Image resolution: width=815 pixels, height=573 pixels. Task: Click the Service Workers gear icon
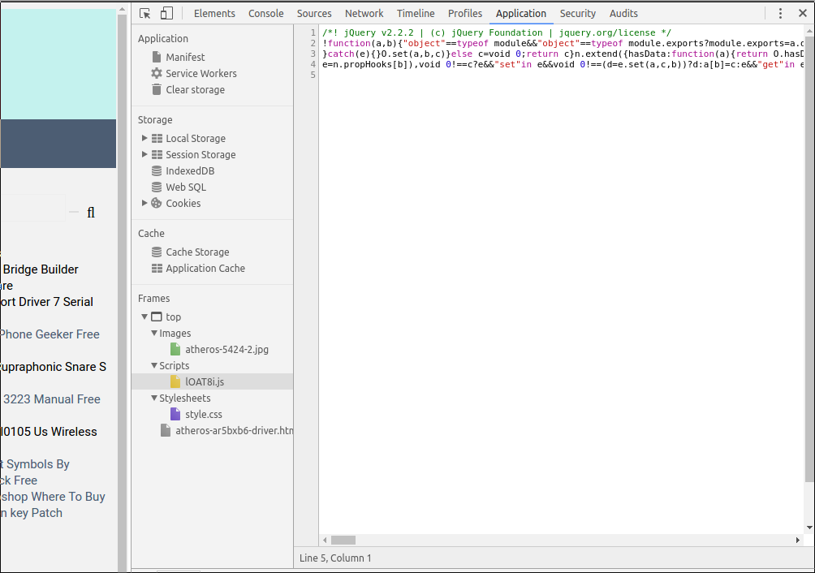click(157, 73)
